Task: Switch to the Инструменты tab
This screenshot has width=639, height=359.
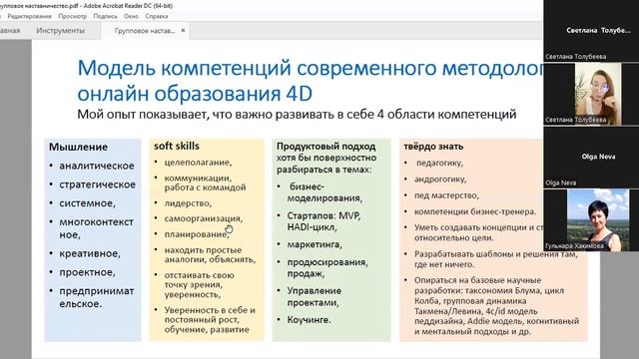Action: click(60, 31)
